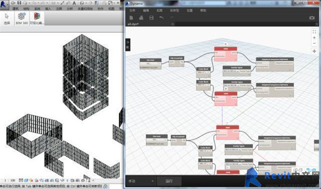Open the first Family Types node dropdown
Viewport: 321px width, 189px height.
(231, 71)
